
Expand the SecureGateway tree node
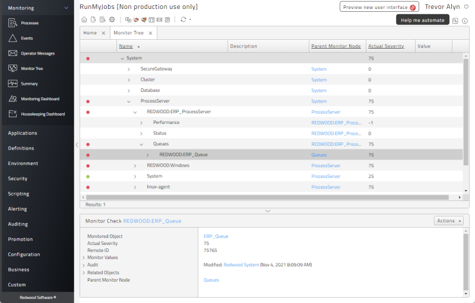click(x=129, y=69)
